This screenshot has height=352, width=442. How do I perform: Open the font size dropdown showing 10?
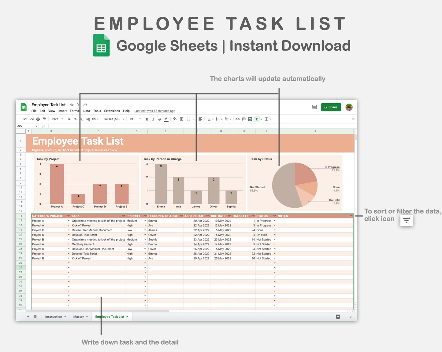(135, 119)
